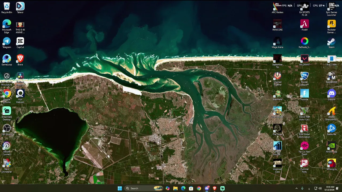
Task: Launch Rockstar Games launcher desktop icon
Action: pos(331,27)
